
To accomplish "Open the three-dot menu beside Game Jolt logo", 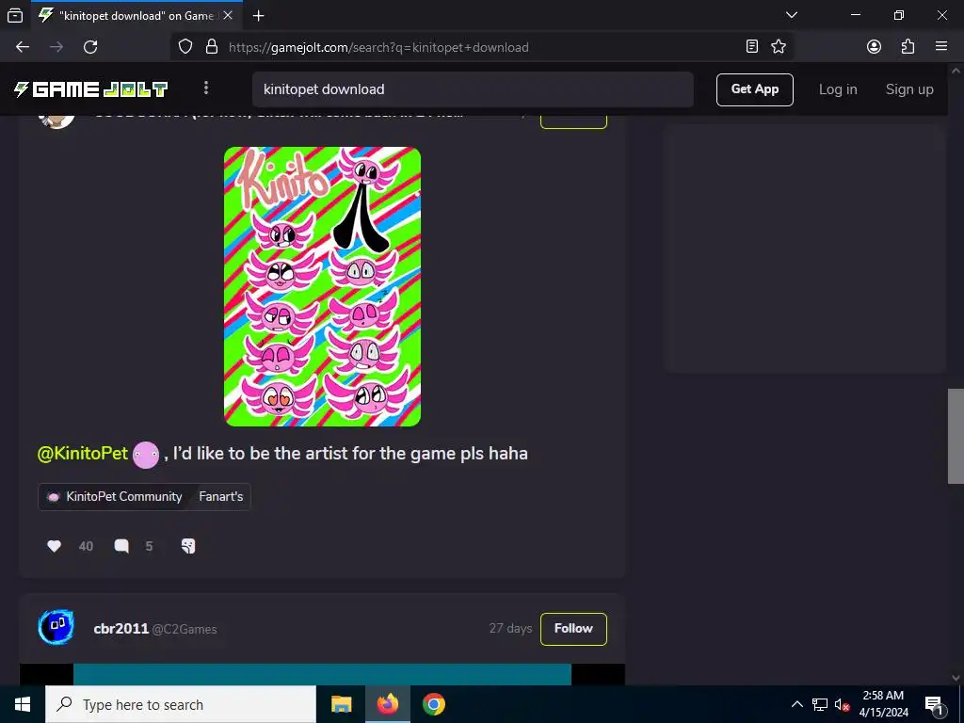I will tap(206, 88).
